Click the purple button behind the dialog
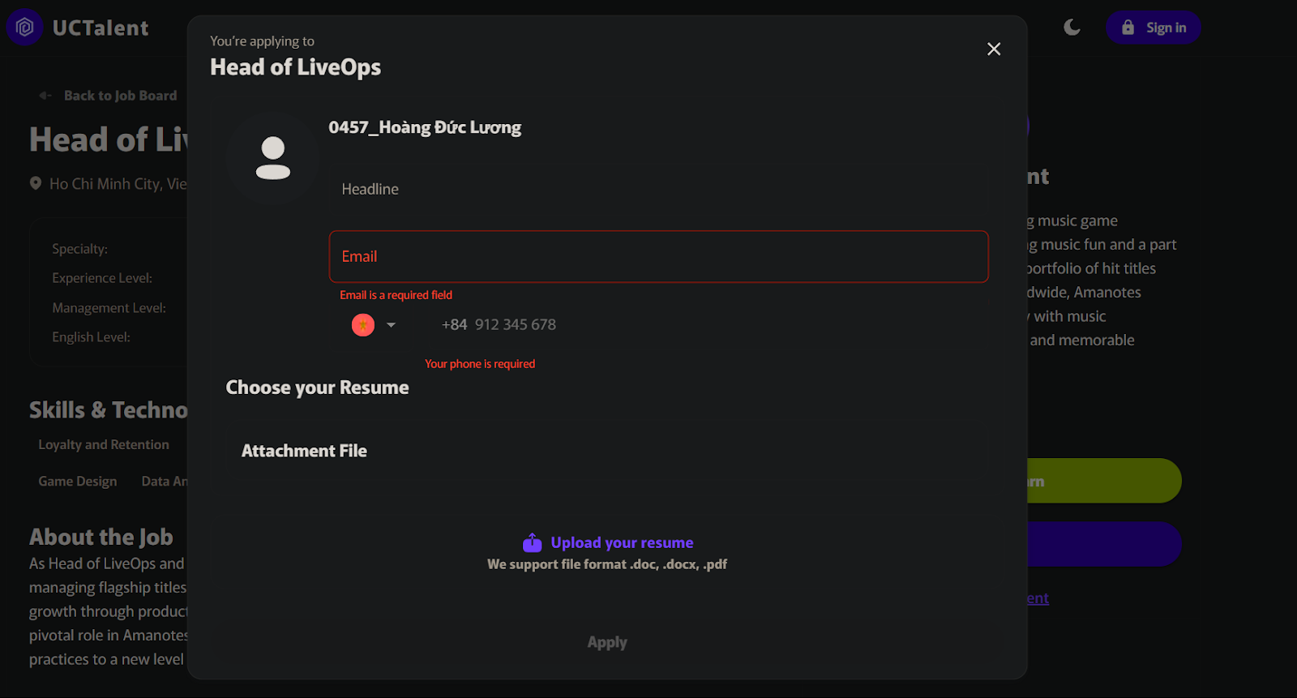Screen dimensions: 1297x698 1104,544
